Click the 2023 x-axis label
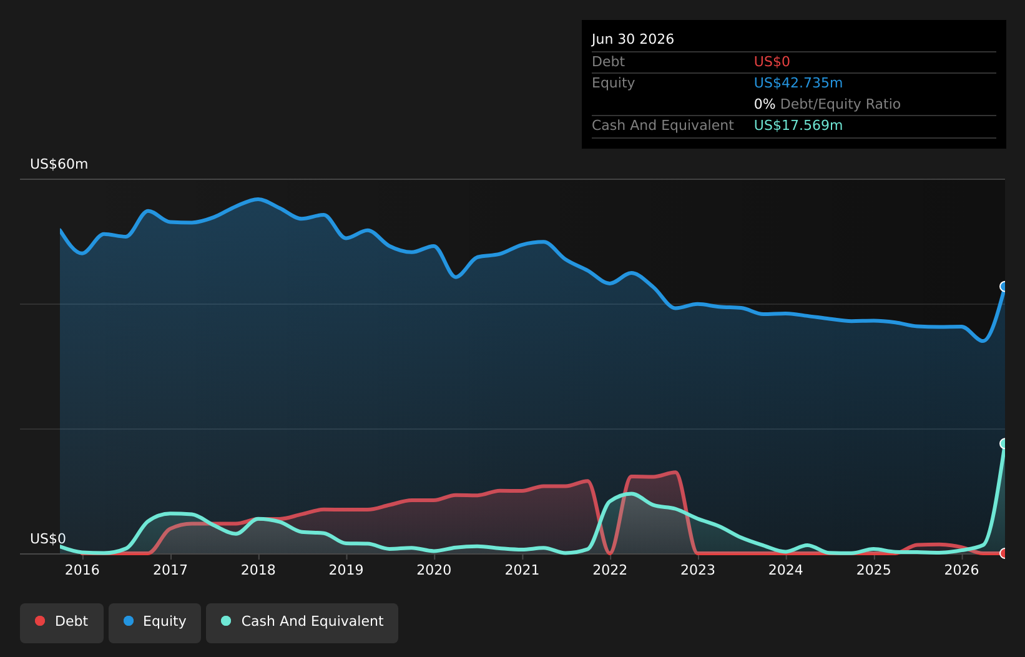1025x657 pixels. click(x=698, y=570)
